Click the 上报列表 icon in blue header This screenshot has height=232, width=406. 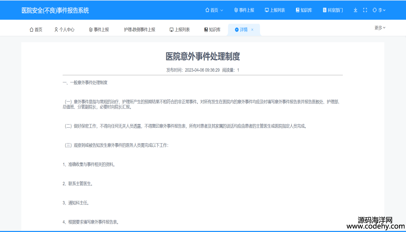267,10
